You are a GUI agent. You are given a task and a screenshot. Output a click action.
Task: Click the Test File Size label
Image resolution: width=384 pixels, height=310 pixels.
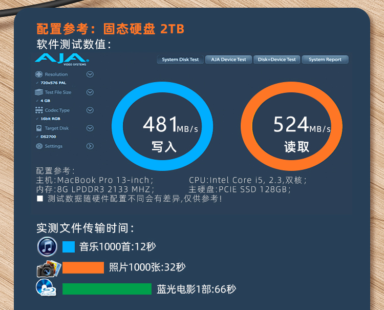click(x=58, y=92)
